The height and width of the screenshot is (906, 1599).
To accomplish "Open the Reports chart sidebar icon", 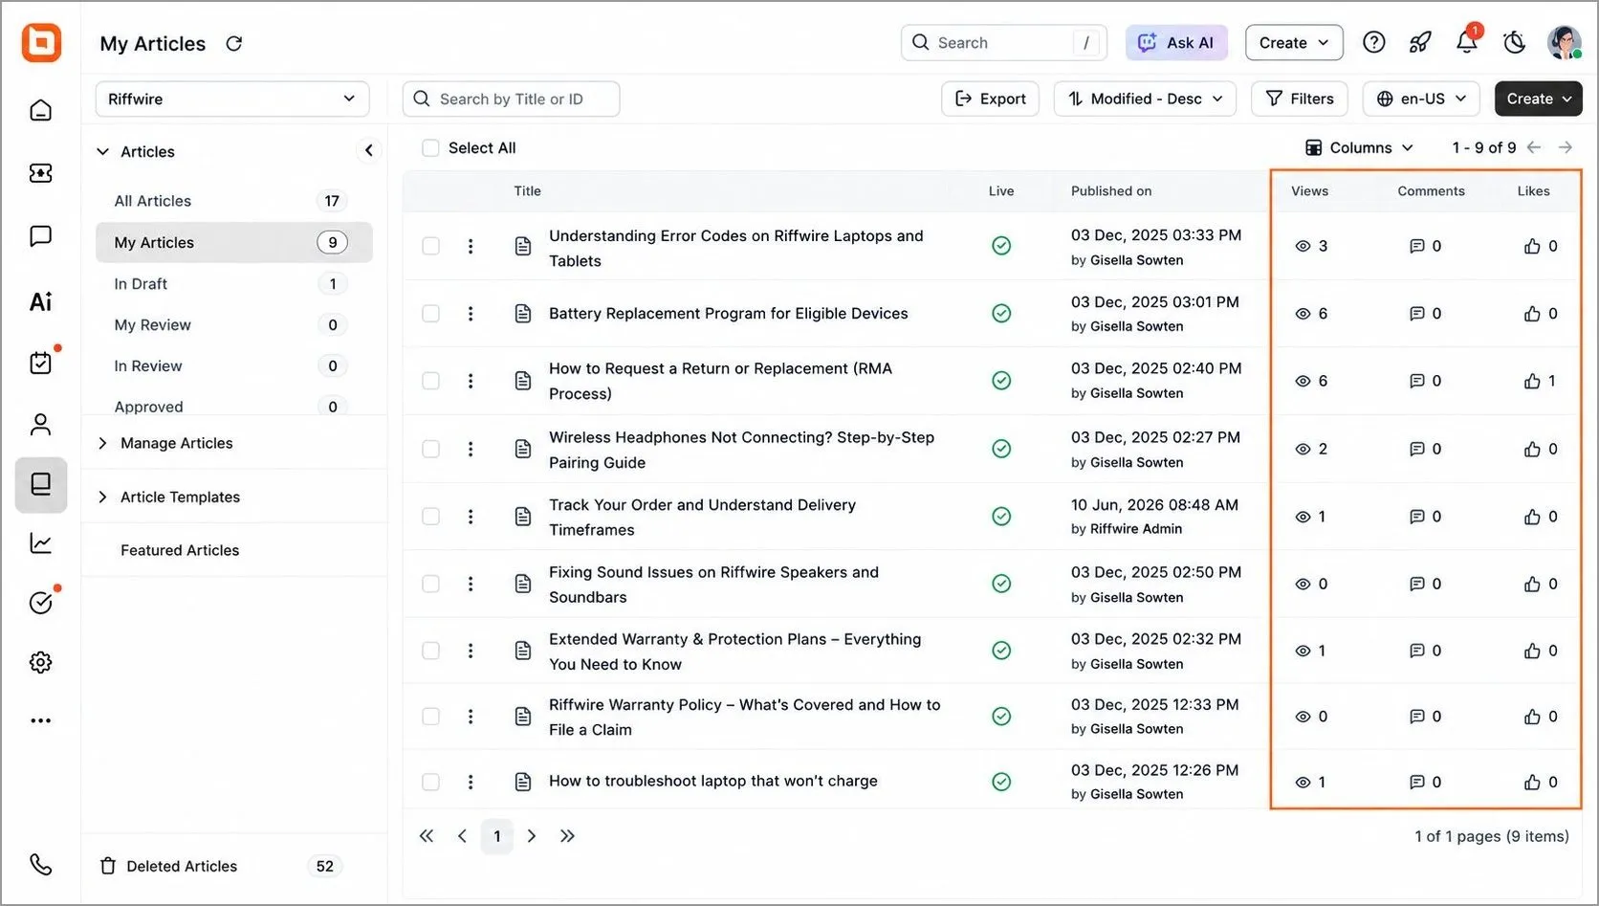I will [x=41, y=543].
